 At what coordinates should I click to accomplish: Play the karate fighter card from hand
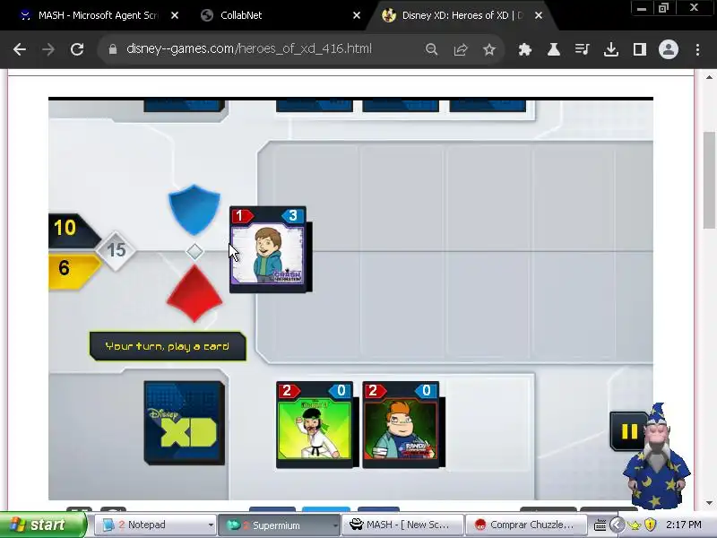(x=315, y=424)
